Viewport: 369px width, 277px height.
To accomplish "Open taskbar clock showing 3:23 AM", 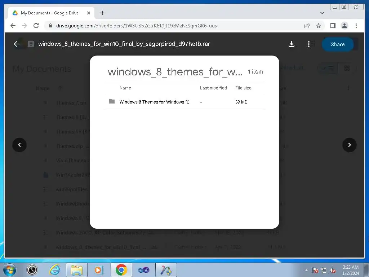I will (x=350, y=270).
